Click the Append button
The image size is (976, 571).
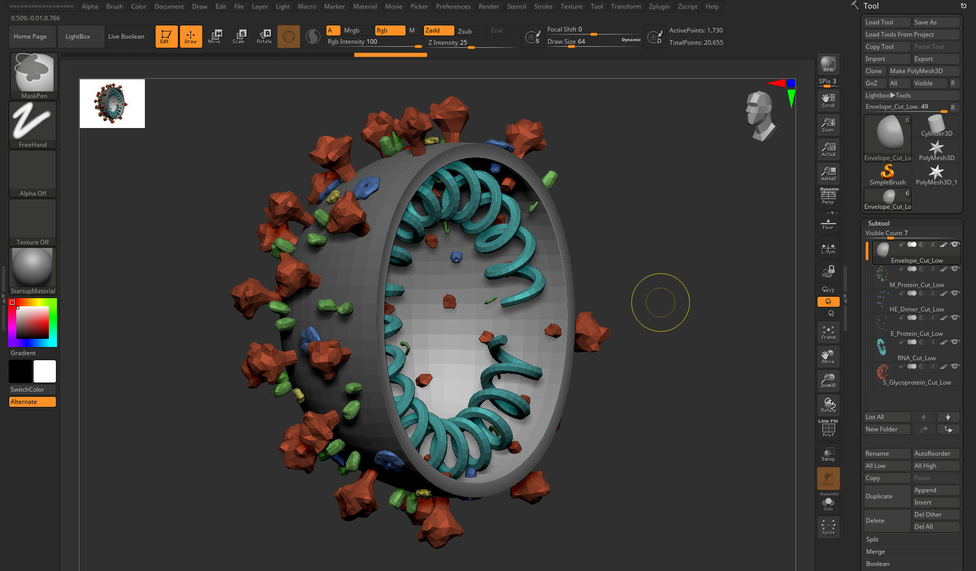tap(936, 490)
